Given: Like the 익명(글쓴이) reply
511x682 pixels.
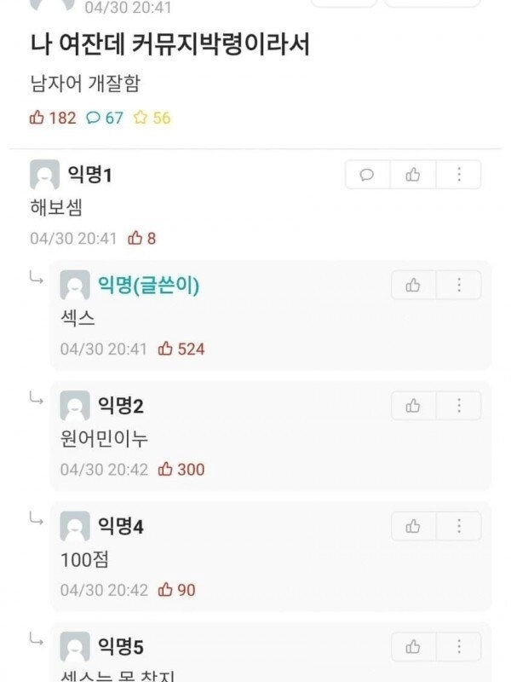Looking at the screenshot, I should pos(413,286).
